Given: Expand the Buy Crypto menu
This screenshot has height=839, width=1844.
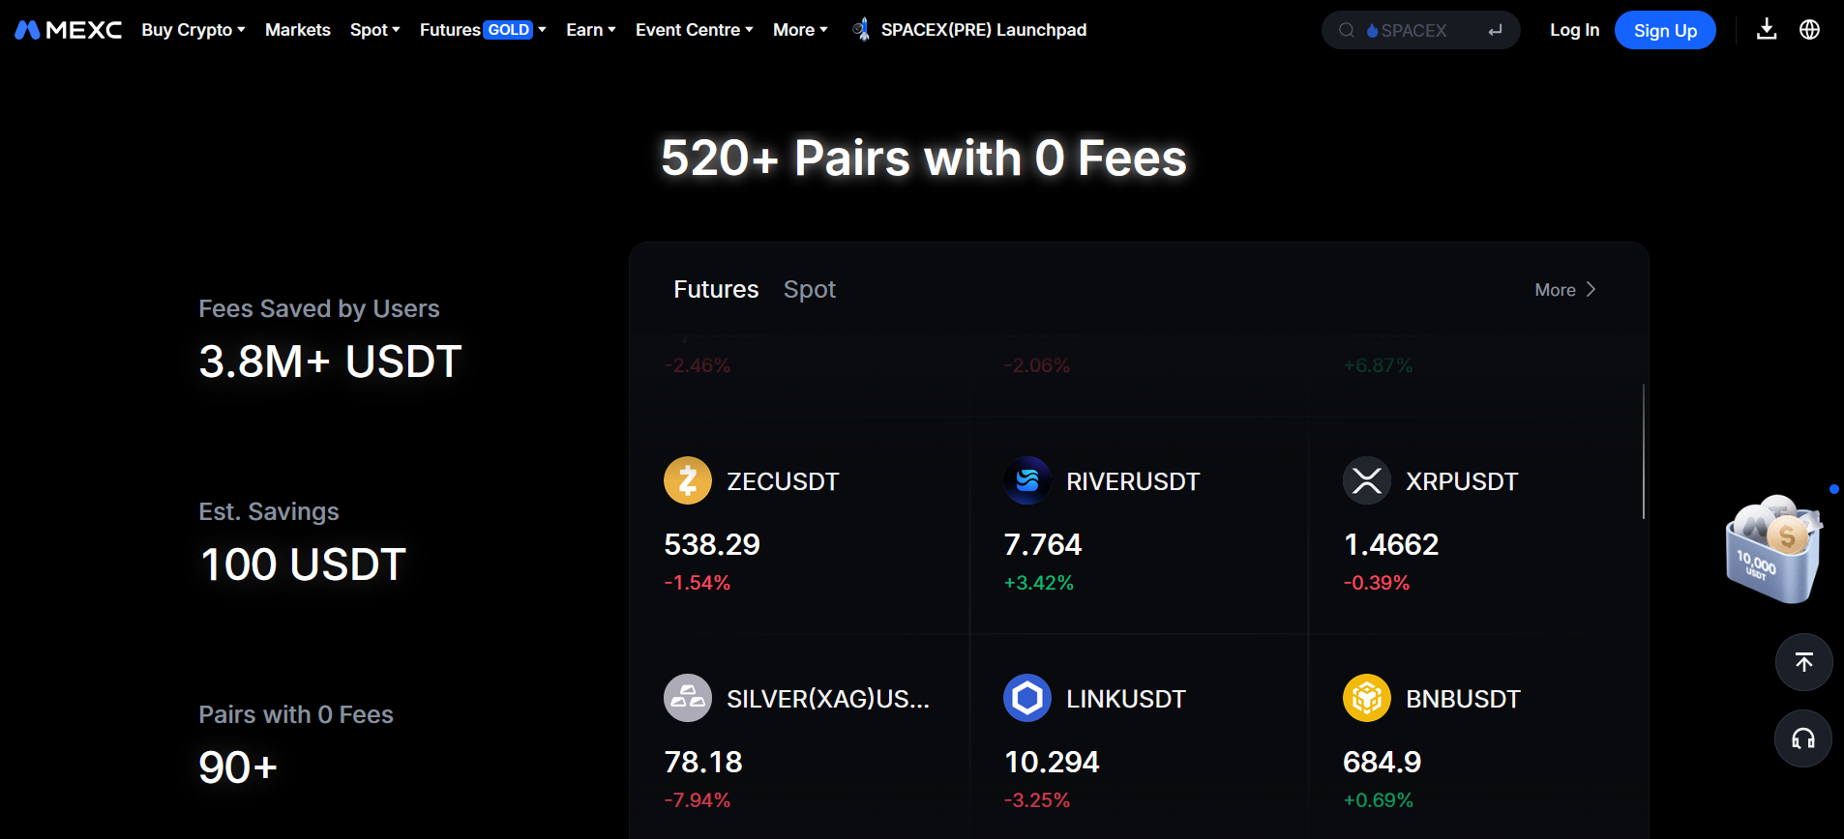Looking at the screenshot, I should (193, 30).
